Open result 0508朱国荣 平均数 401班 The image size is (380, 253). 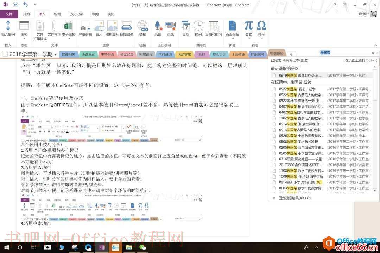pyautogui.click(x=321, y=142)
